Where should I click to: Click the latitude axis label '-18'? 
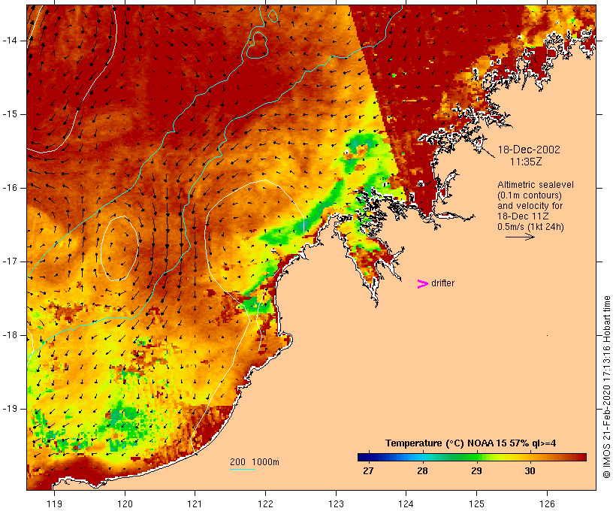(x=10, y=335)
